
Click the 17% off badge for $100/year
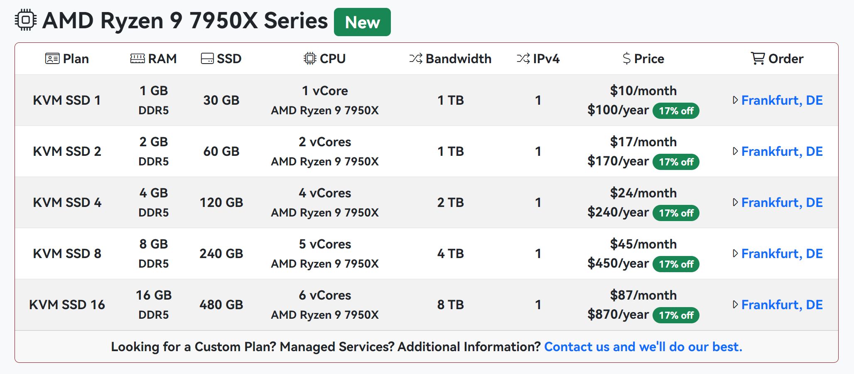coord(676,111)
